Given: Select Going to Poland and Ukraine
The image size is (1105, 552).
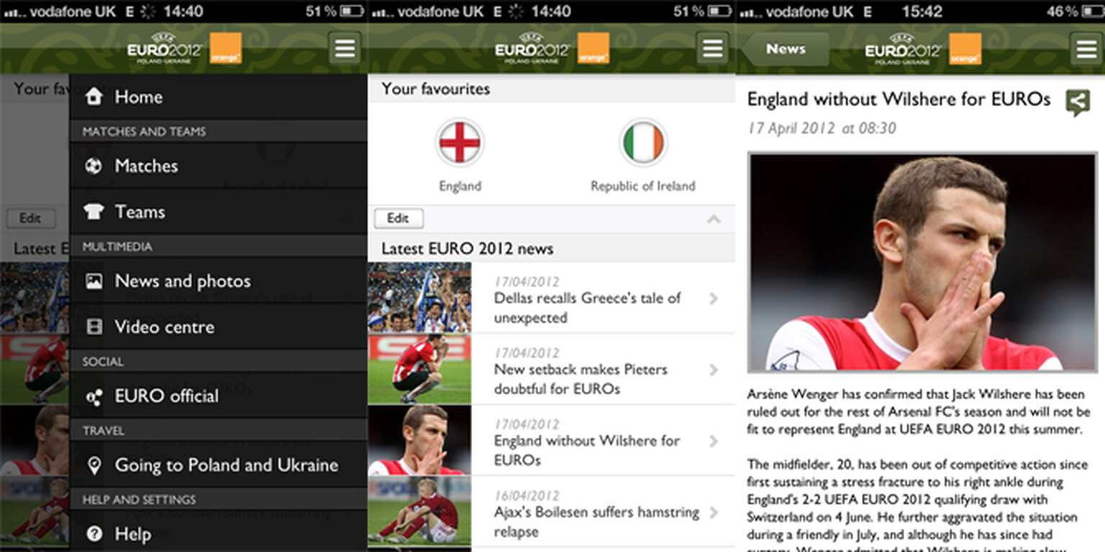Looking at the screenshot, I should coord(219,465).
